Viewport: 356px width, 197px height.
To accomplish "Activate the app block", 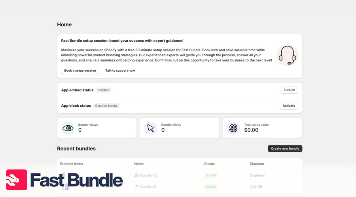I will [x=289, y=106].
